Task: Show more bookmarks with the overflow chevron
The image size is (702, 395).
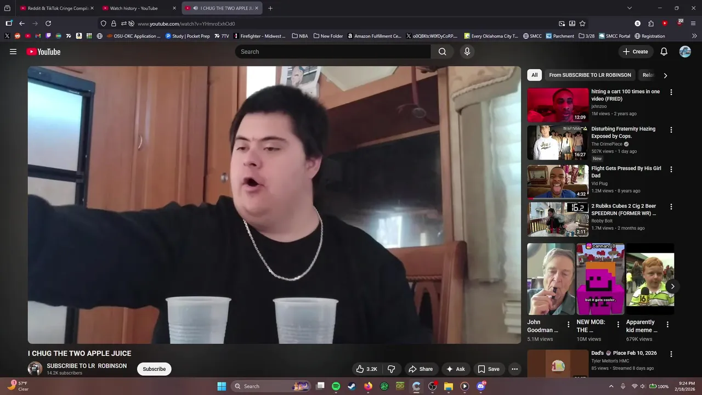Action: tap(694, 36)
